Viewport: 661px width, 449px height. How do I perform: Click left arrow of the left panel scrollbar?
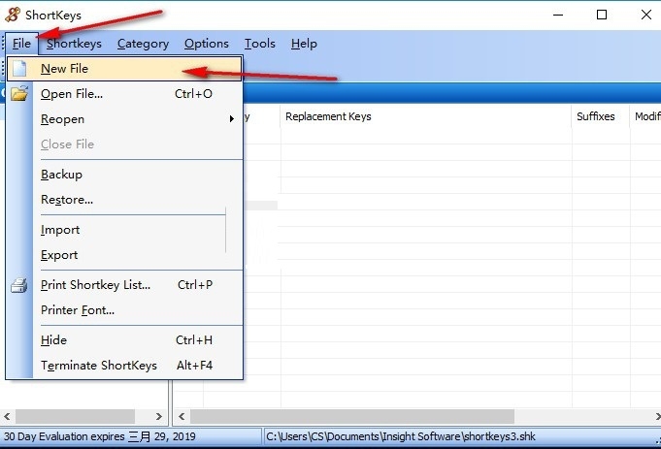point(7,417)
